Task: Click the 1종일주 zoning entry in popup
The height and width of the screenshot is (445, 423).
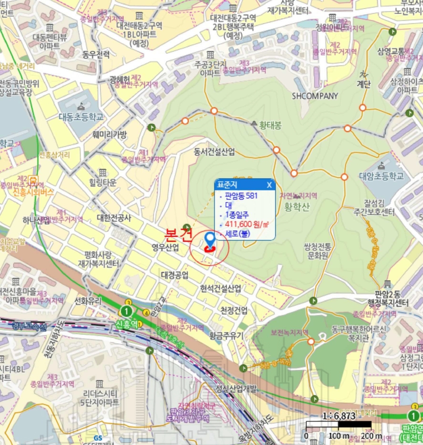Action: click(x=237, y=215)
